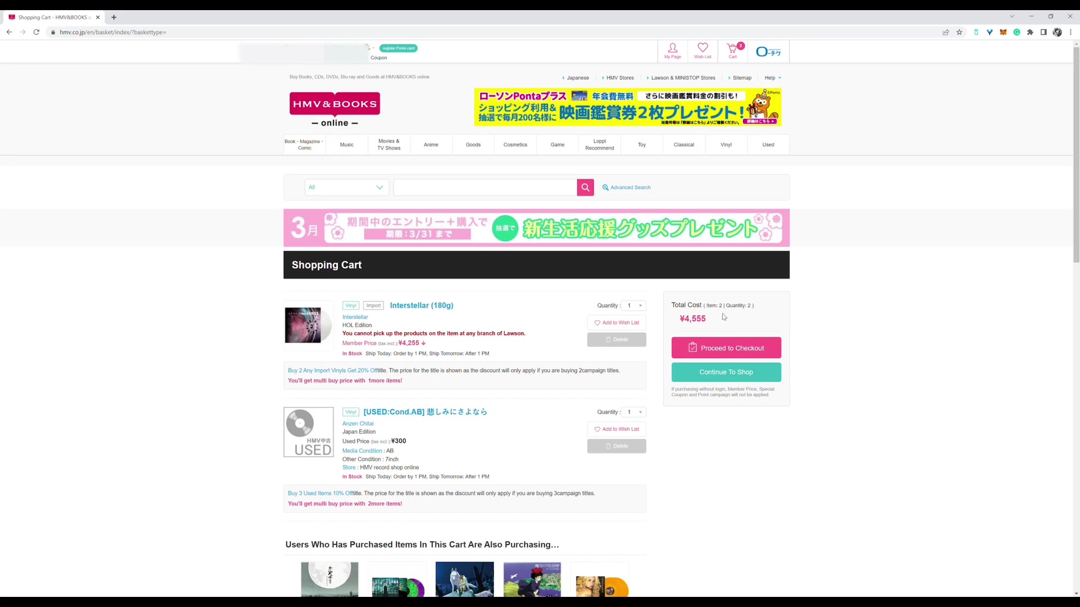Proceed to Checkout

tap(726, 348)
